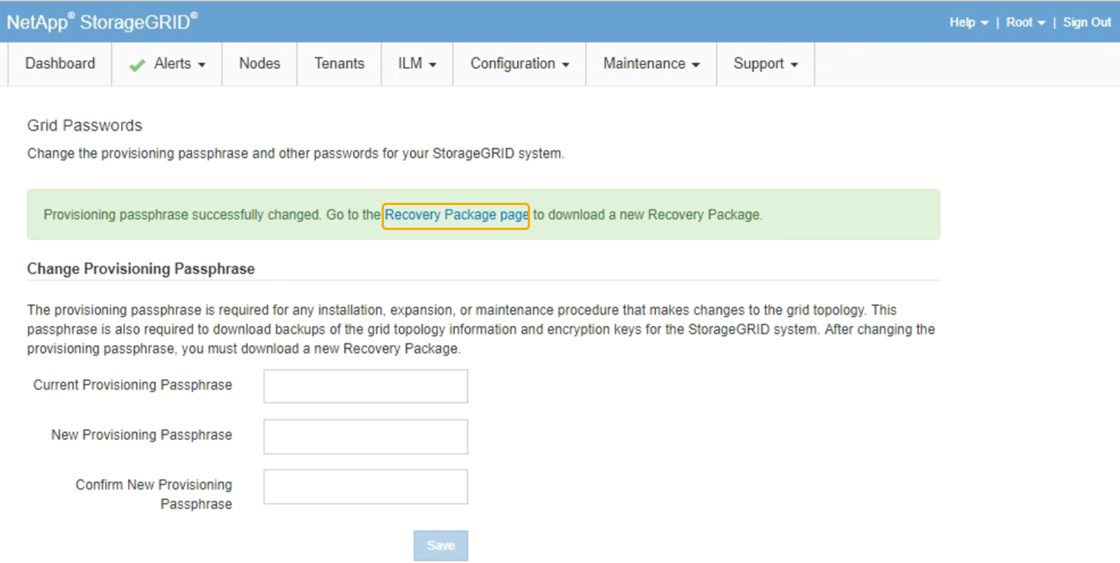Go to the Dashboard tab
1120x563 pixels.
(60, 64)
